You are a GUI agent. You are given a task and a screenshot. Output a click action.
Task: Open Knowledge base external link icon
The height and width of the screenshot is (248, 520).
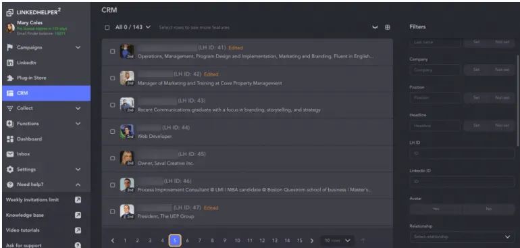(78, 215)
